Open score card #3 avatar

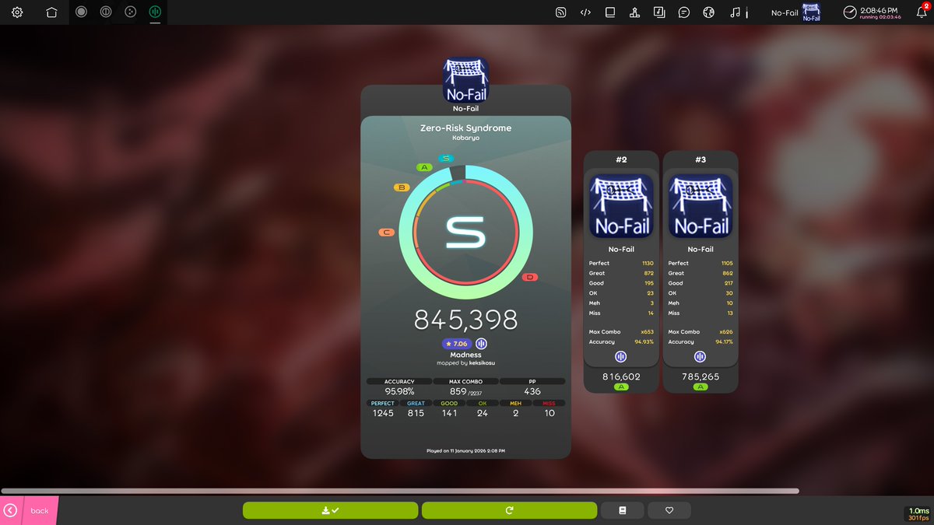click(700, 206)
